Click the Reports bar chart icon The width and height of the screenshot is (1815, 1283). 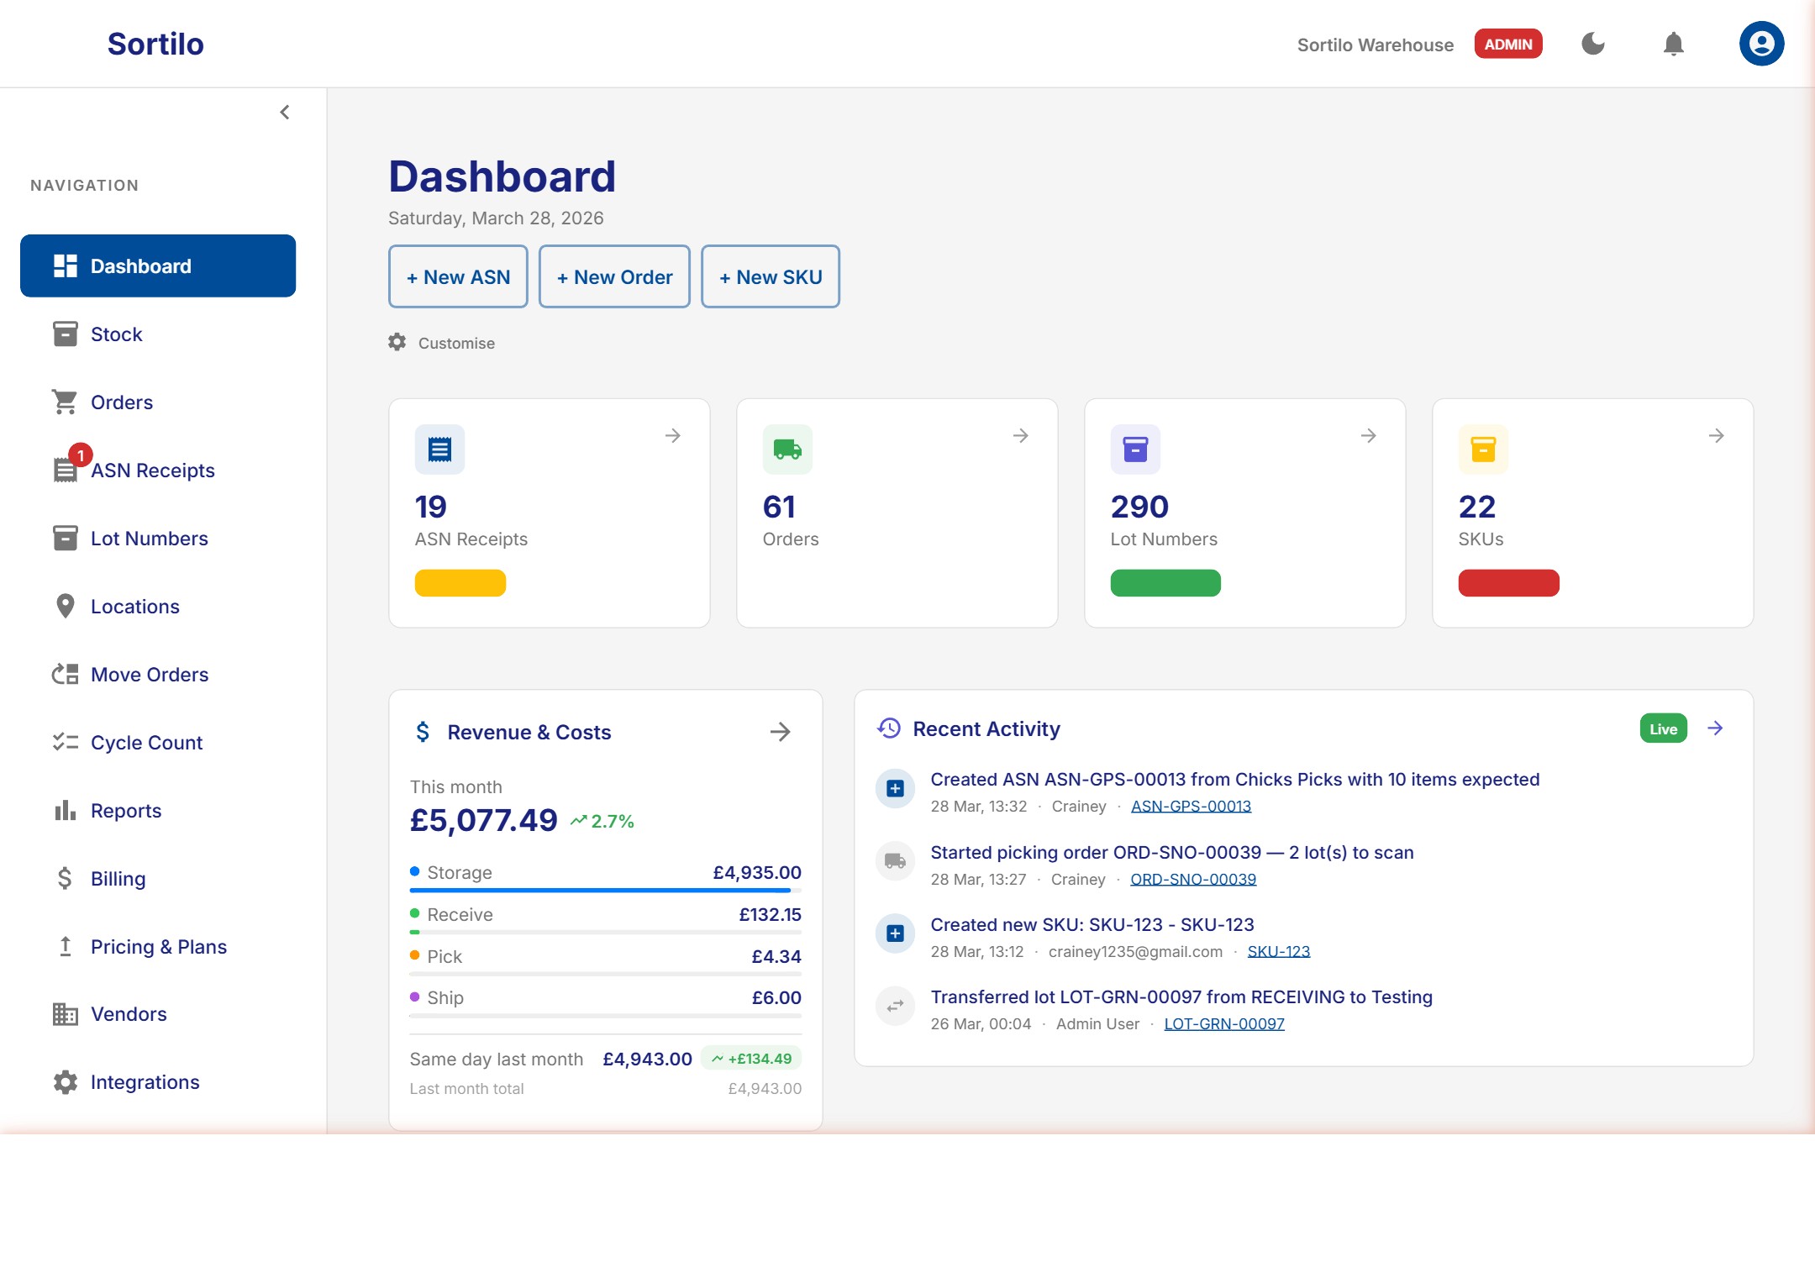66,811
